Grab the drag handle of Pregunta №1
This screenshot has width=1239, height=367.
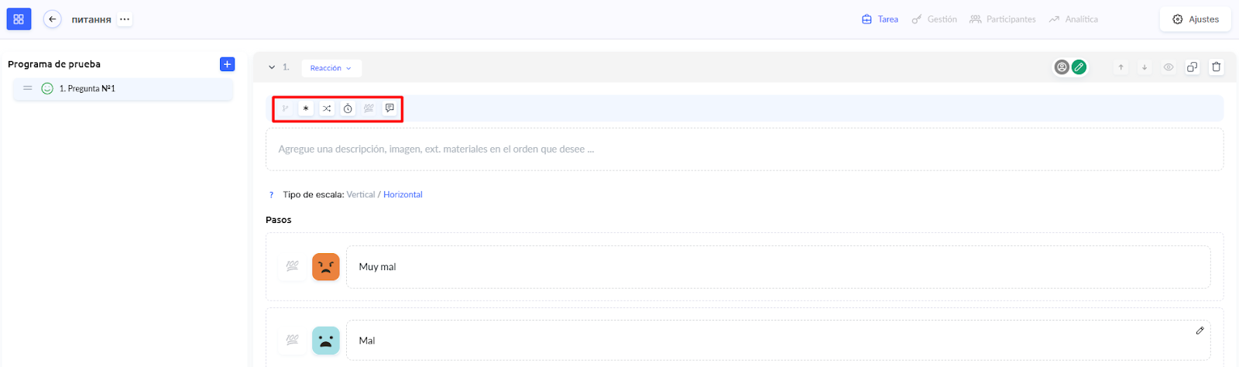(x=28, y=88)
